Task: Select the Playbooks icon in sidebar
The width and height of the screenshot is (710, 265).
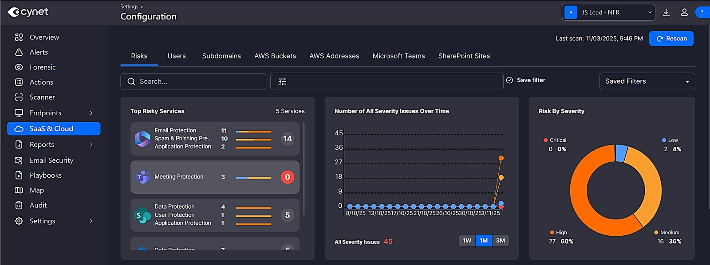Action: click(19, 175)
